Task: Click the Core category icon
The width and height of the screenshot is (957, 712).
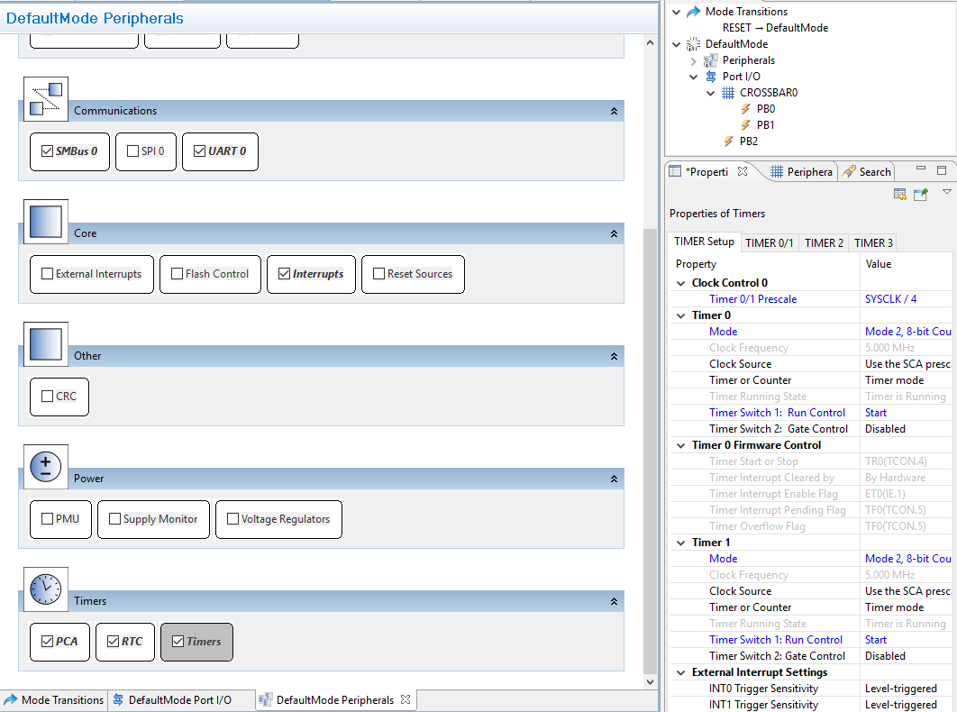Action: pos(45,222)
